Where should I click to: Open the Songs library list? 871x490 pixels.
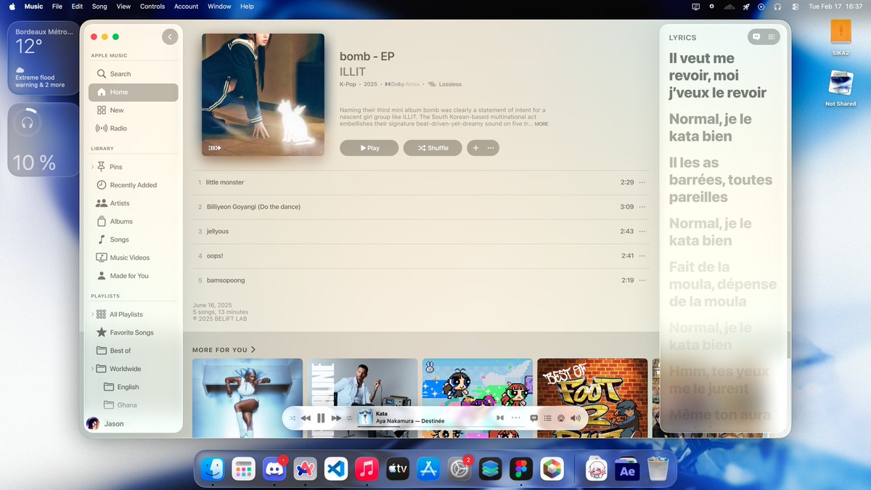coord(134,240)
